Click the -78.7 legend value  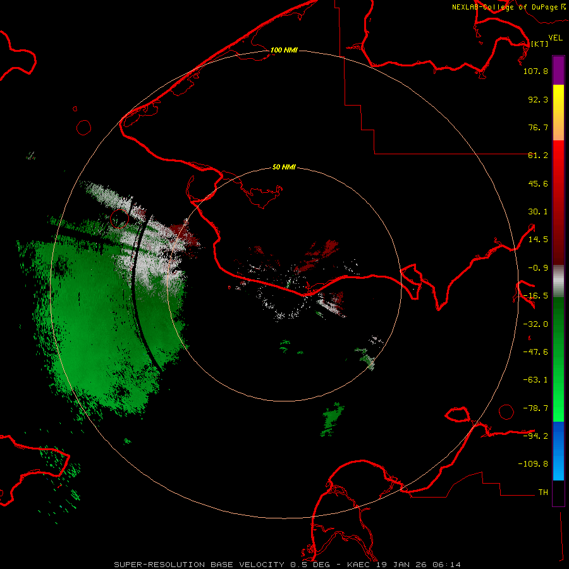(535, 408)
